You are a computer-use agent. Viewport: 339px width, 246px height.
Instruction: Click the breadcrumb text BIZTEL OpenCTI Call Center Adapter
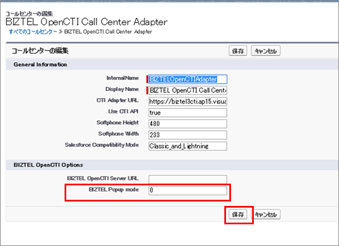(x=108, y=32)
